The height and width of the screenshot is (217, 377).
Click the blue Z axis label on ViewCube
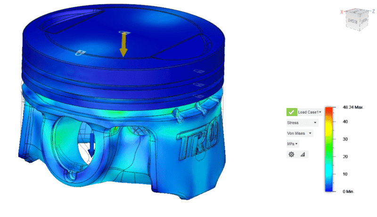[373, 11]
